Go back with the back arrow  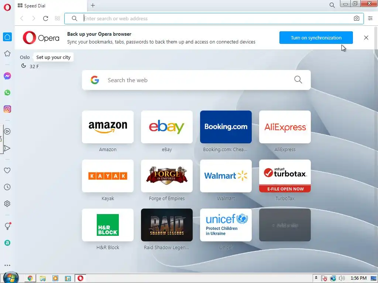tap(22, 18)
